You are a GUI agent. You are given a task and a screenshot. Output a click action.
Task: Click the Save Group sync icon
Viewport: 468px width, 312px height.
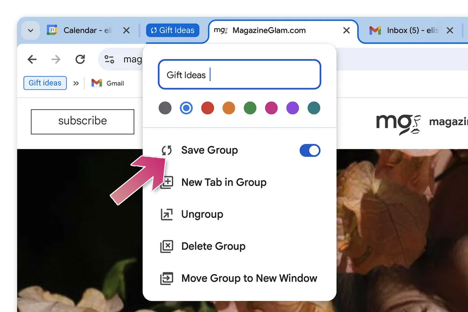tap(167, 150)
